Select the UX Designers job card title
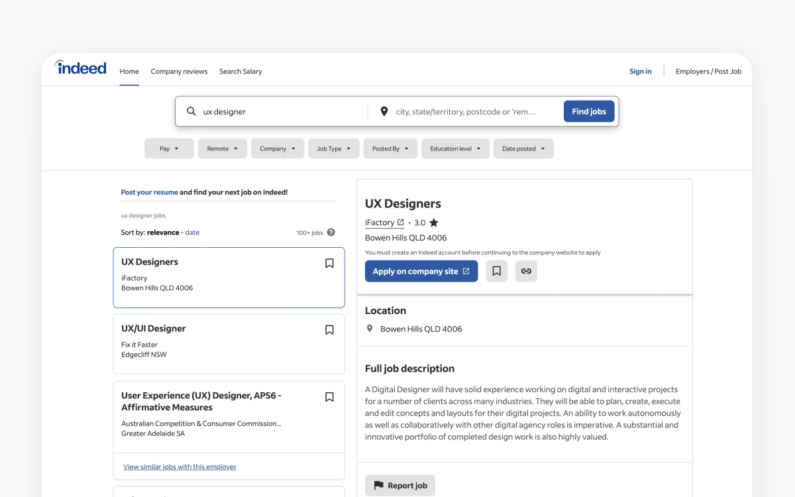 tap(150, 262)
